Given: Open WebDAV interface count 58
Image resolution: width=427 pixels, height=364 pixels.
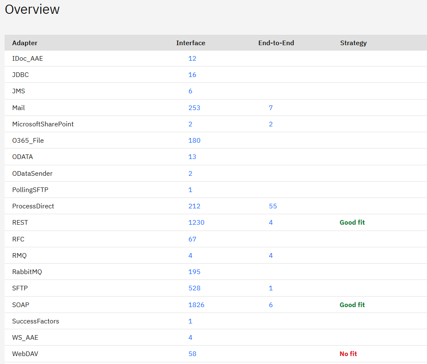Looking at the screenshot, I should click(192, 354).
